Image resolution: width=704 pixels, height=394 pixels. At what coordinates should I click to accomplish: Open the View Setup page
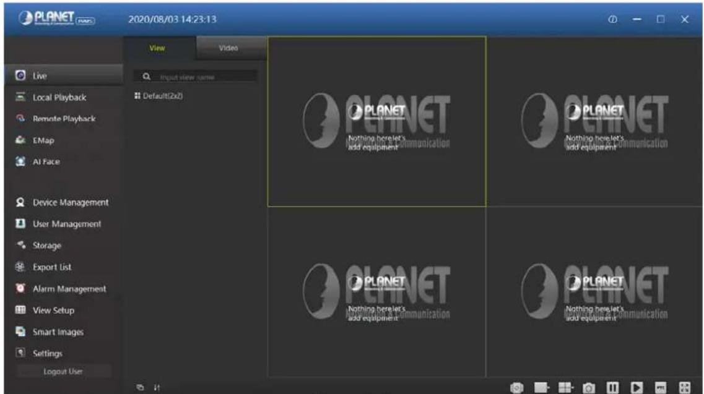[53, 310]
